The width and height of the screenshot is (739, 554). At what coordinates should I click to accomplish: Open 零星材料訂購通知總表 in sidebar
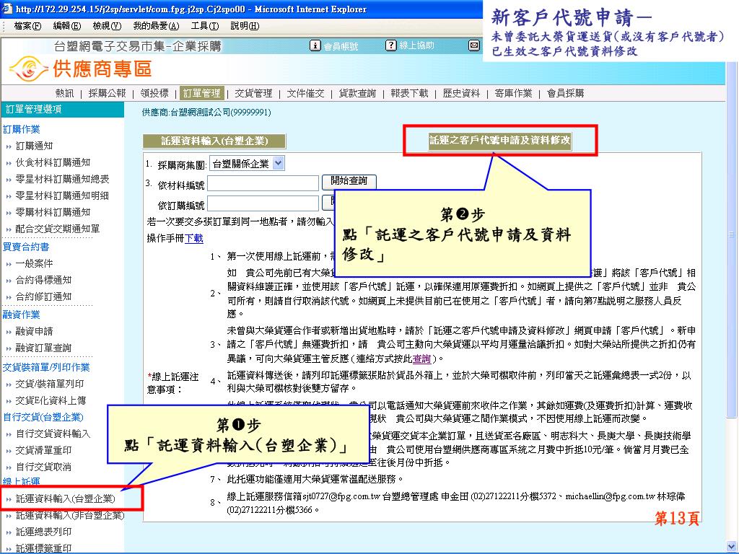(x=62, y=179)
